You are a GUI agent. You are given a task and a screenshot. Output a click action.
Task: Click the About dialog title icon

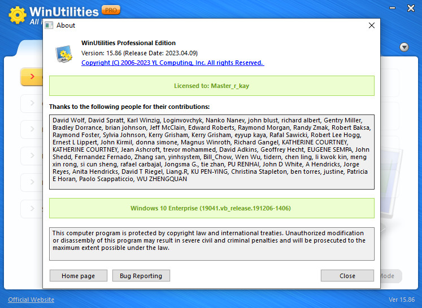click(49, 25)
